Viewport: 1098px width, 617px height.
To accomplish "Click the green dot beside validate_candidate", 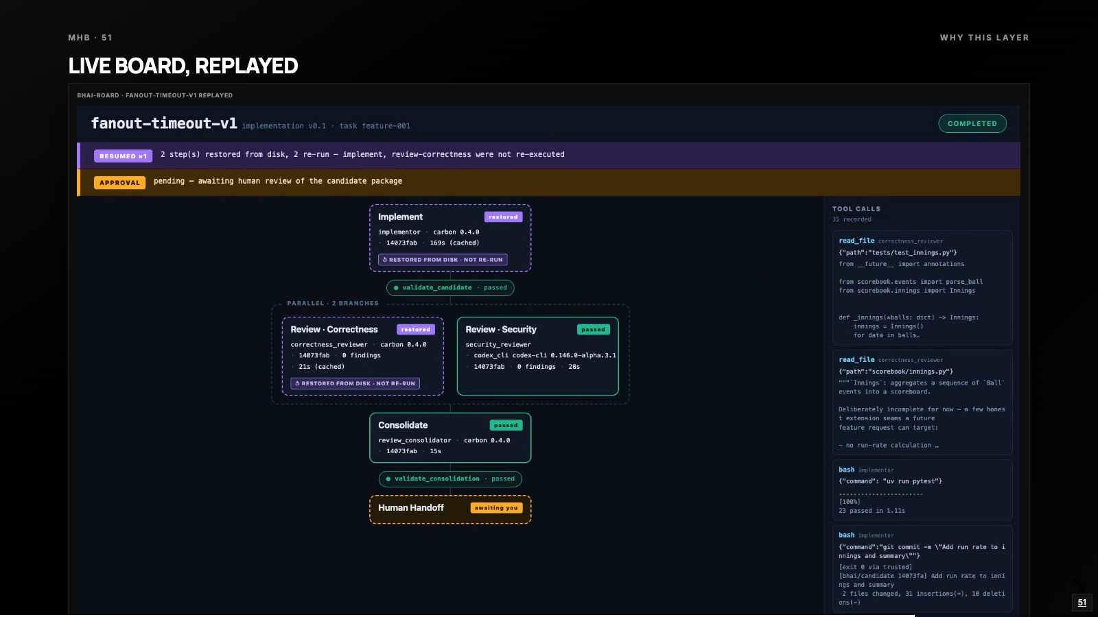I will [396, 288].
